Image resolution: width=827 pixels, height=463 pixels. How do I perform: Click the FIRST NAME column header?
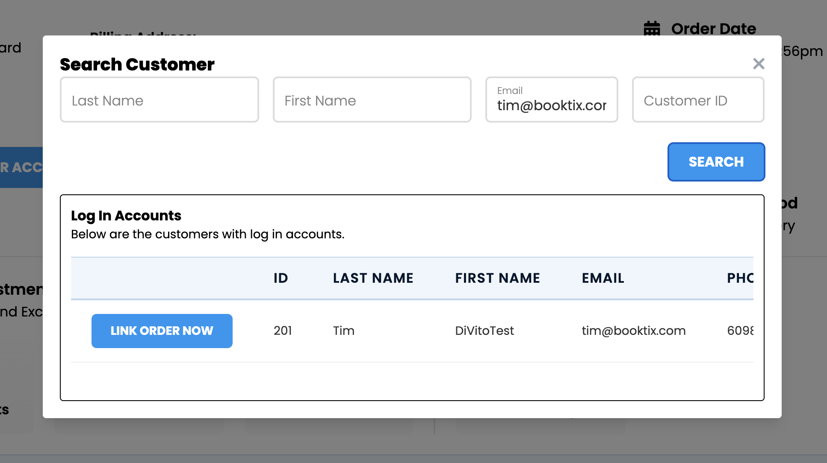(x=498, y=278)
